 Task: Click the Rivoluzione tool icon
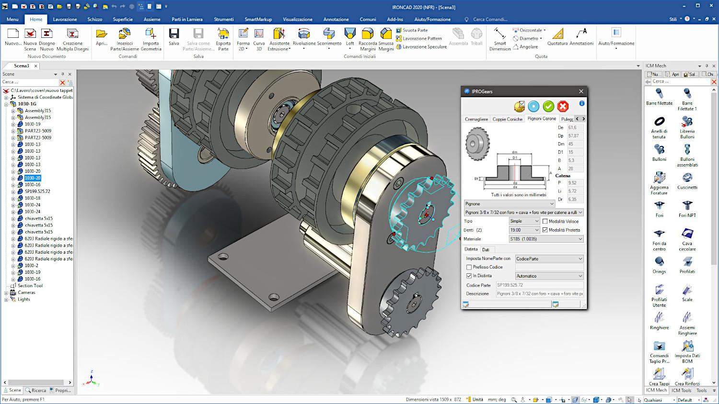point(304,34)
